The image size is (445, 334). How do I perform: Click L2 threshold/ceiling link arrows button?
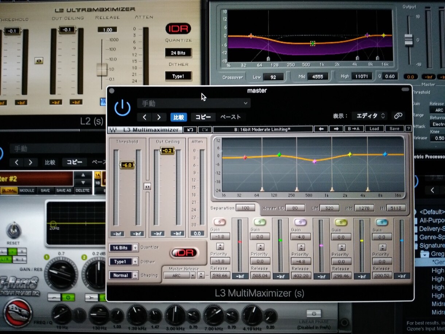[x=39, y=61]
